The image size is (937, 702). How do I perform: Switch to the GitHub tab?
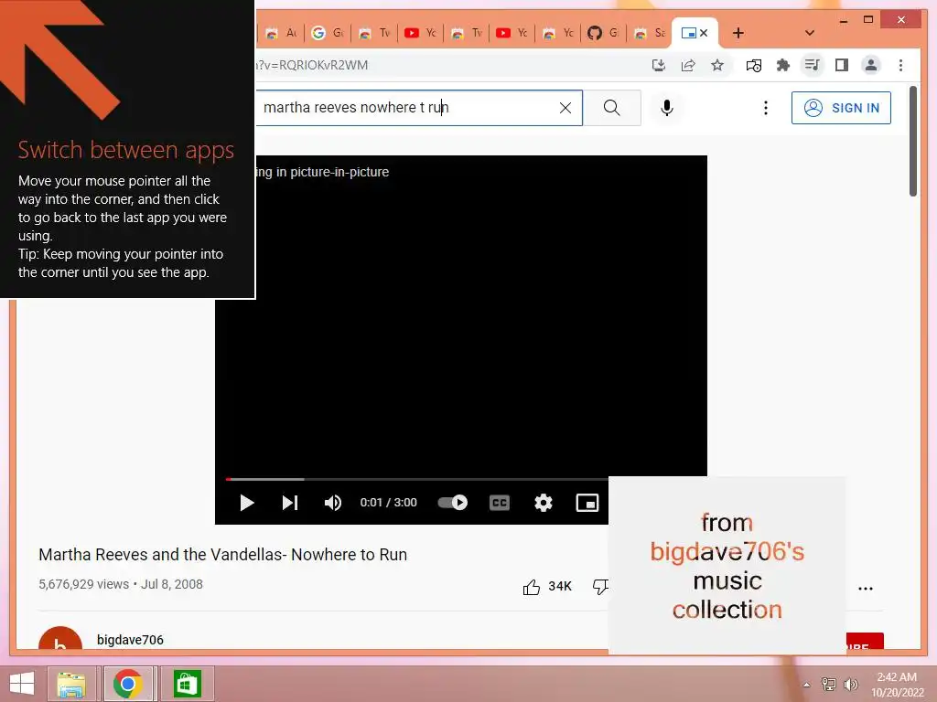(x=602, y=33)
